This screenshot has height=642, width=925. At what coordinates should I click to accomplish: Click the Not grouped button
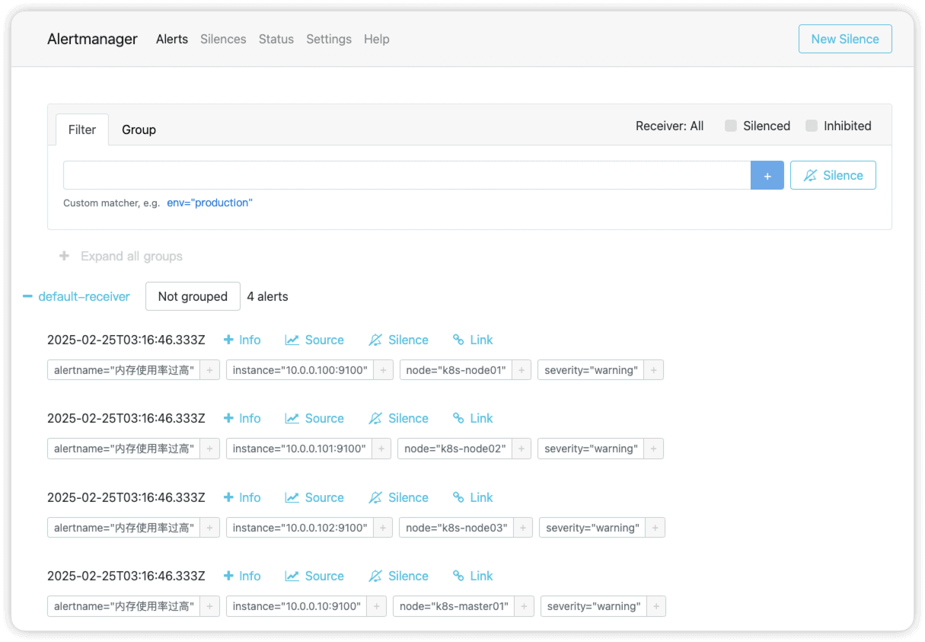click(193, 296)
